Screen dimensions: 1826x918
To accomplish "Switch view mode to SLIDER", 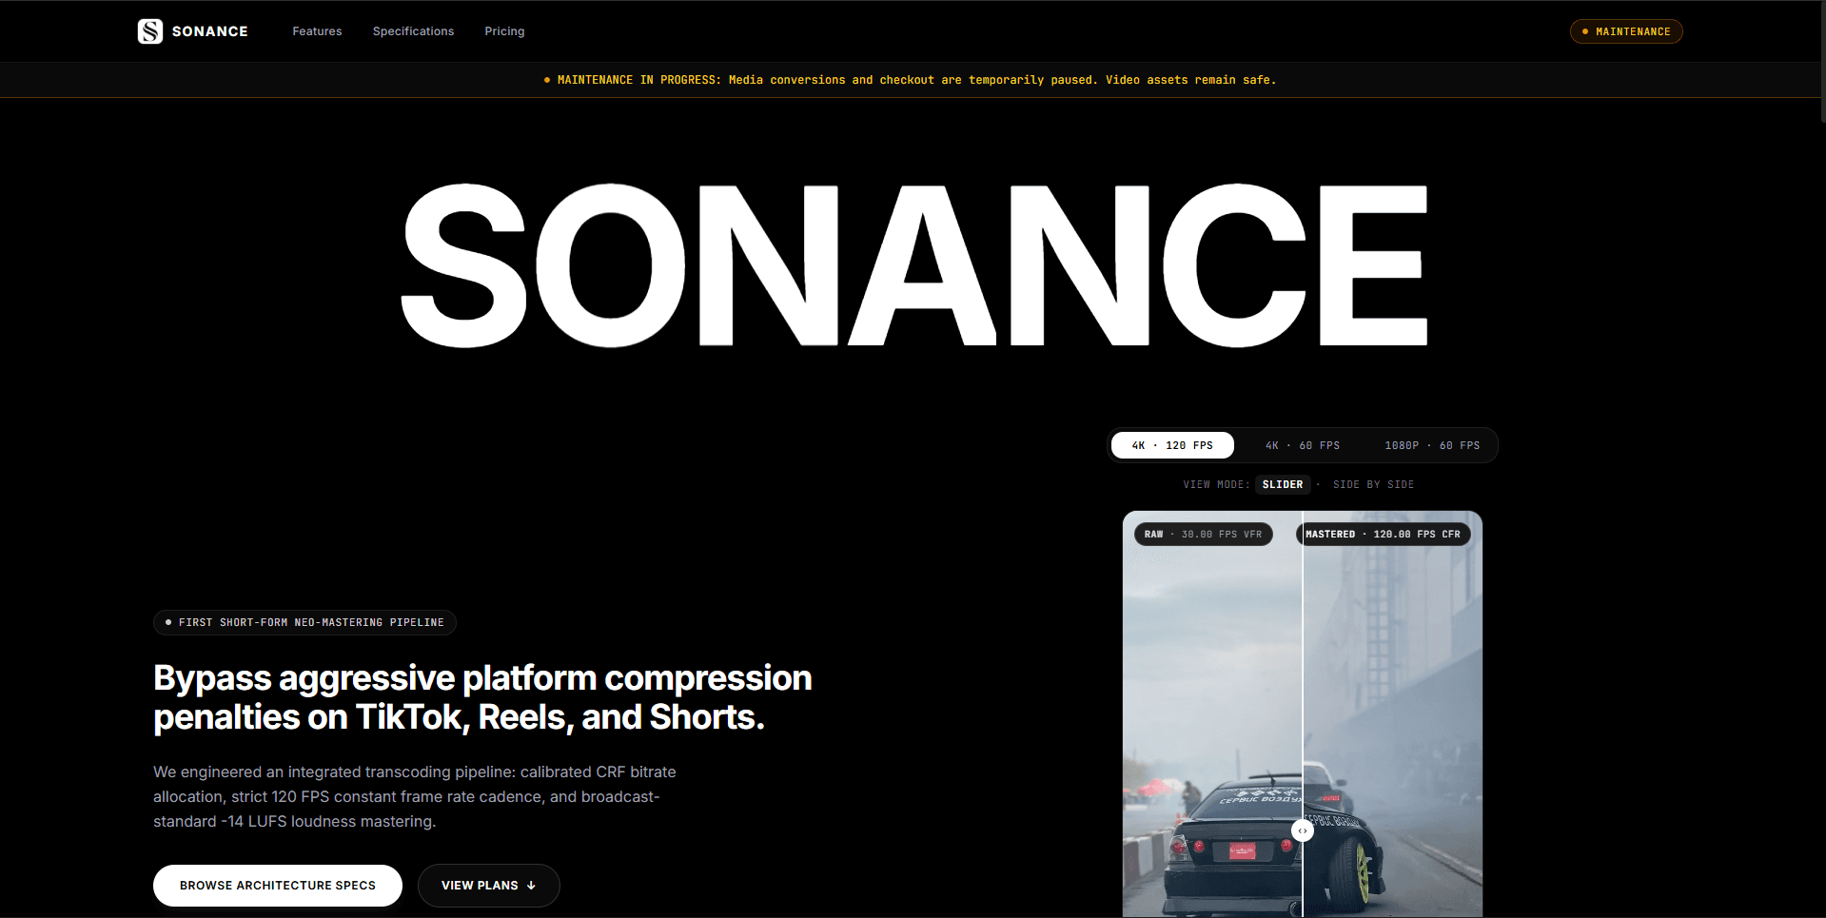I will [x=1283, y=484].
